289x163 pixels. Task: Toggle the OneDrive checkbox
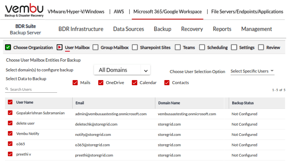[101, 83]
